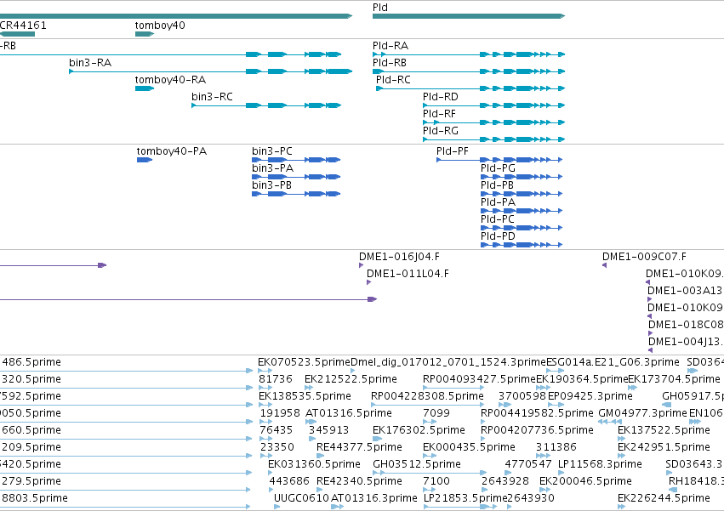Click the UUGC0610 EST label

[301, 499]
